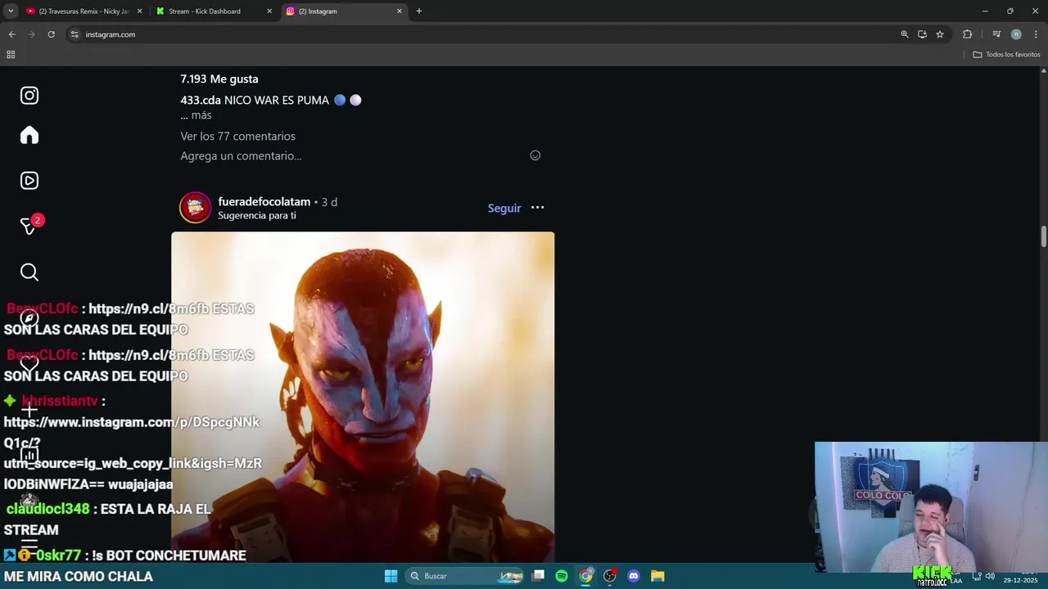Open the Instagram logo home link

pyautogui.click(x=29, y=96)
